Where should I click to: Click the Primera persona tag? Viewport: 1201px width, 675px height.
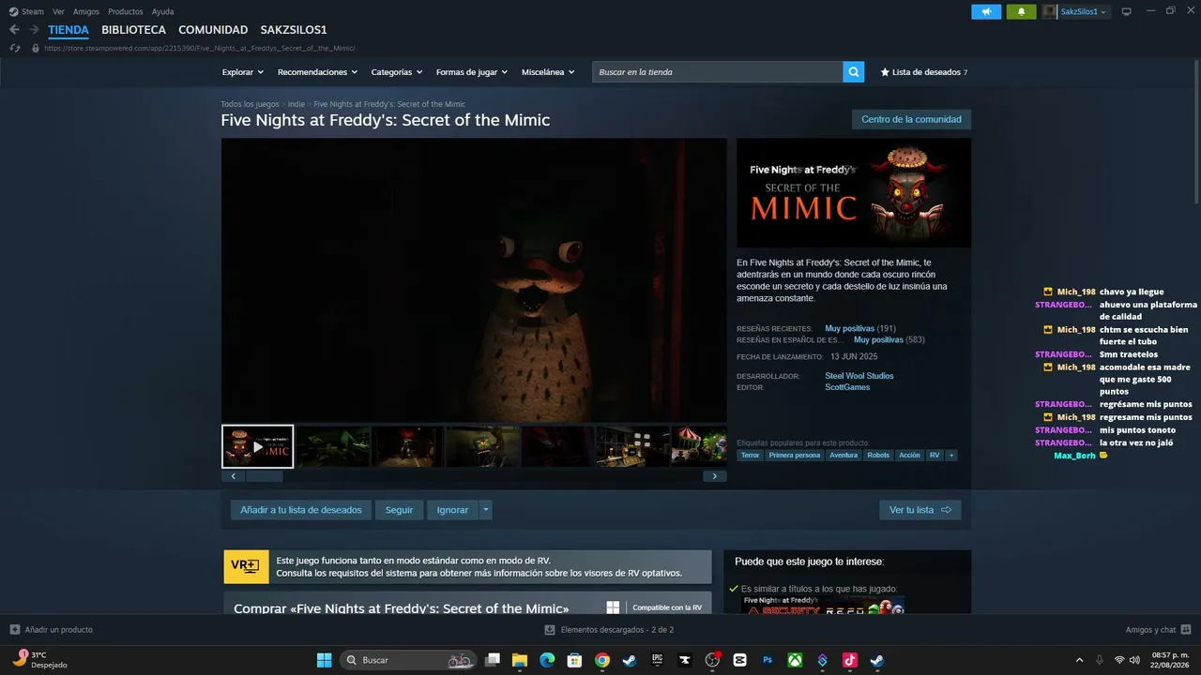[795, 456]
